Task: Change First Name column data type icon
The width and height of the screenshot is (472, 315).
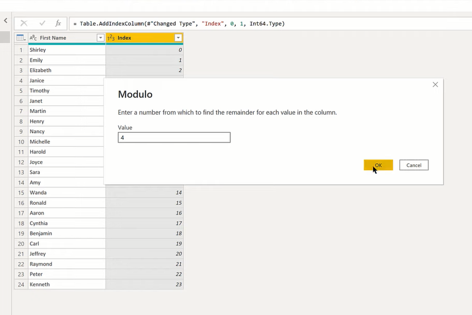Action: [33, 38]
